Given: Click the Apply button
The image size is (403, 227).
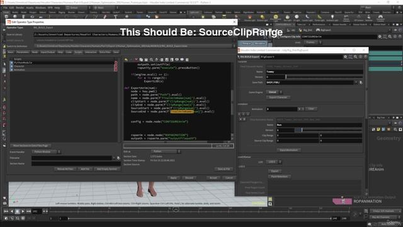Looking at the screenshot, I should (174, 178).
